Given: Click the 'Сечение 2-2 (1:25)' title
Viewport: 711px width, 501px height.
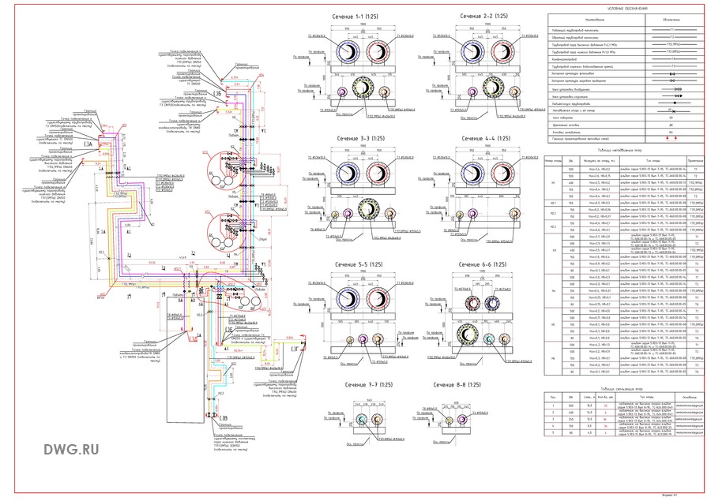Looking at the screenshot, I should click(486, 16).
